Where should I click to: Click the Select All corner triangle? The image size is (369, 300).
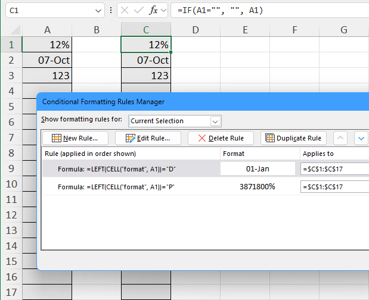(x=16, y=30)
